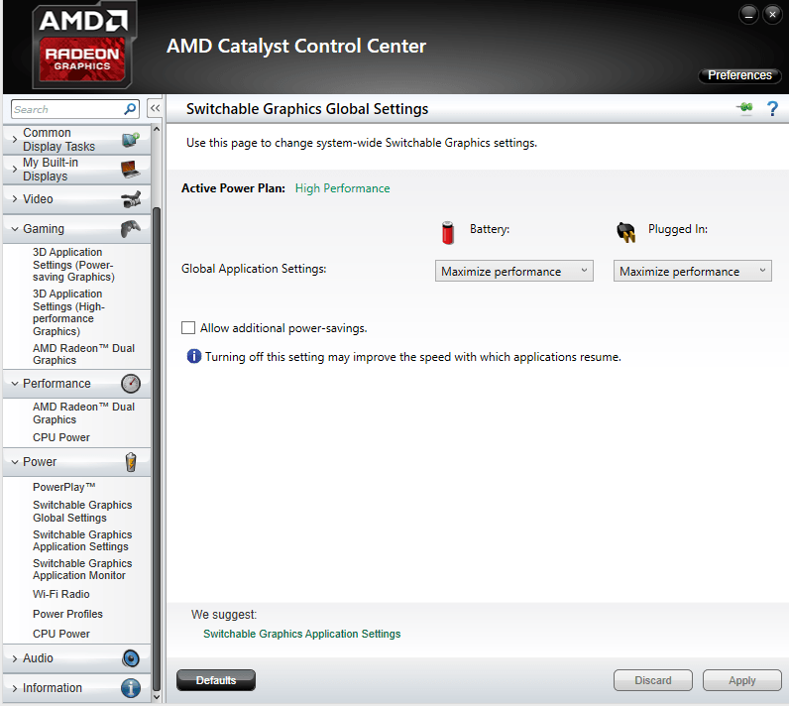The width and height of the screenshot is (789, 706).
Task: Collapse the Gaming section chevron
Action: click(x=15, y=229)
